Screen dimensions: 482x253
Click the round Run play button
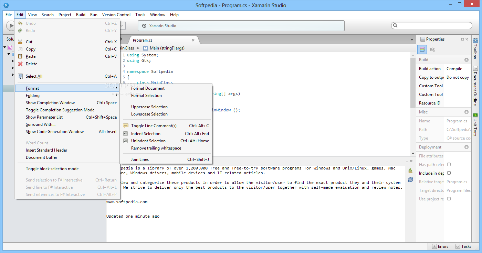(x=11, y=26)
